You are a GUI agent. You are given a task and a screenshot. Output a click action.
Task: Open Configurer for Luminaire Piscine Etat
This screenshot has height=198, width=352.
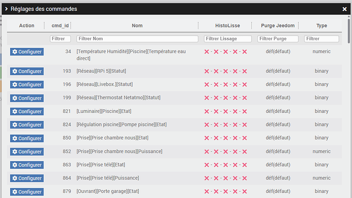[27, 111]
